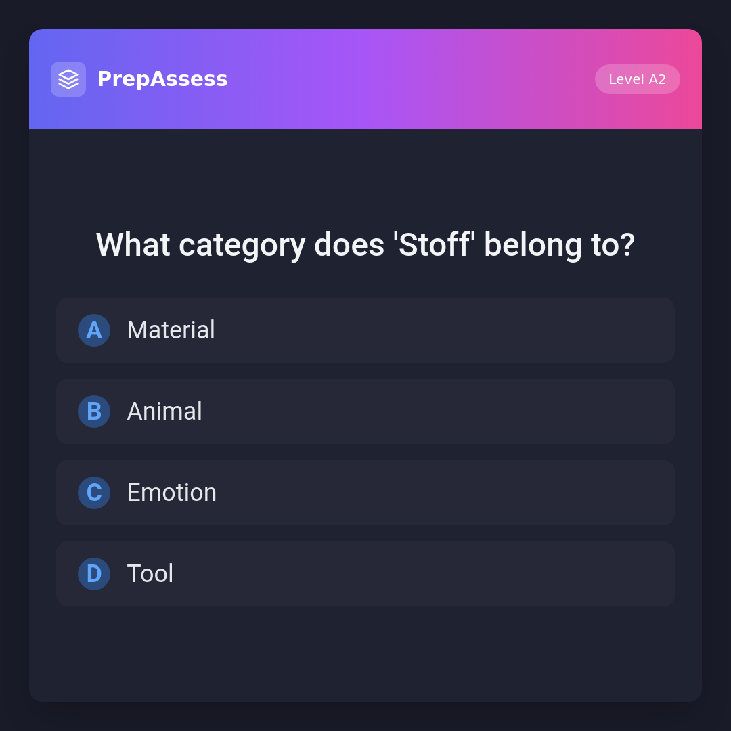Click the question text about 'Stoff'
731x731 pixels.
click(x=365, y=245)
